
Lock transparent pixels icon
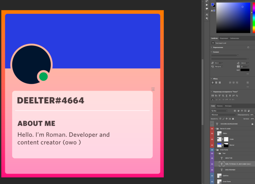pos(220,119)
